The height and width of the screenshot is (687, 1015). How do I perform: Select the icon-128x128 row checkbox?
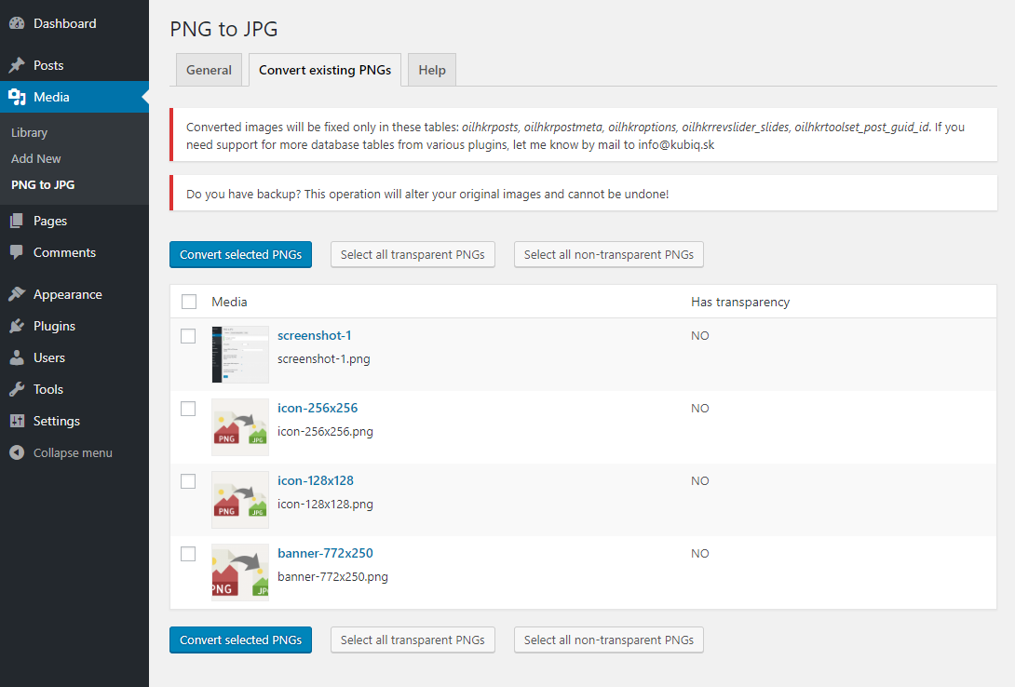tap(188, 481)
